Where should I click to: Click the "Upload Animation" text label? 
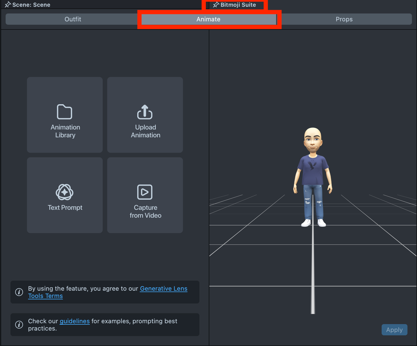pos(145,131)
